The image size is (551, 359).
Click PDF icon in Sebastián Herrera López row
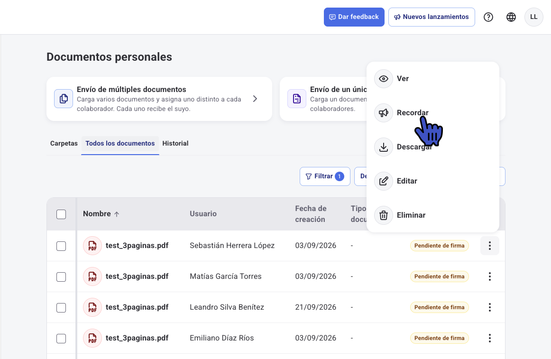click(x=92, y=246)
